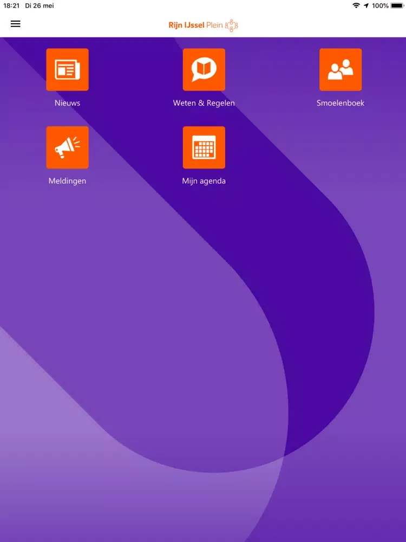Click the battery icon in status bar
The image size is (406, 542).
coord(397,5)
